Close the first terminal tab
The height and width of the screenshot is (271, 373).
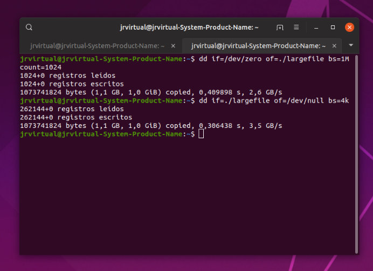point(174,45)
